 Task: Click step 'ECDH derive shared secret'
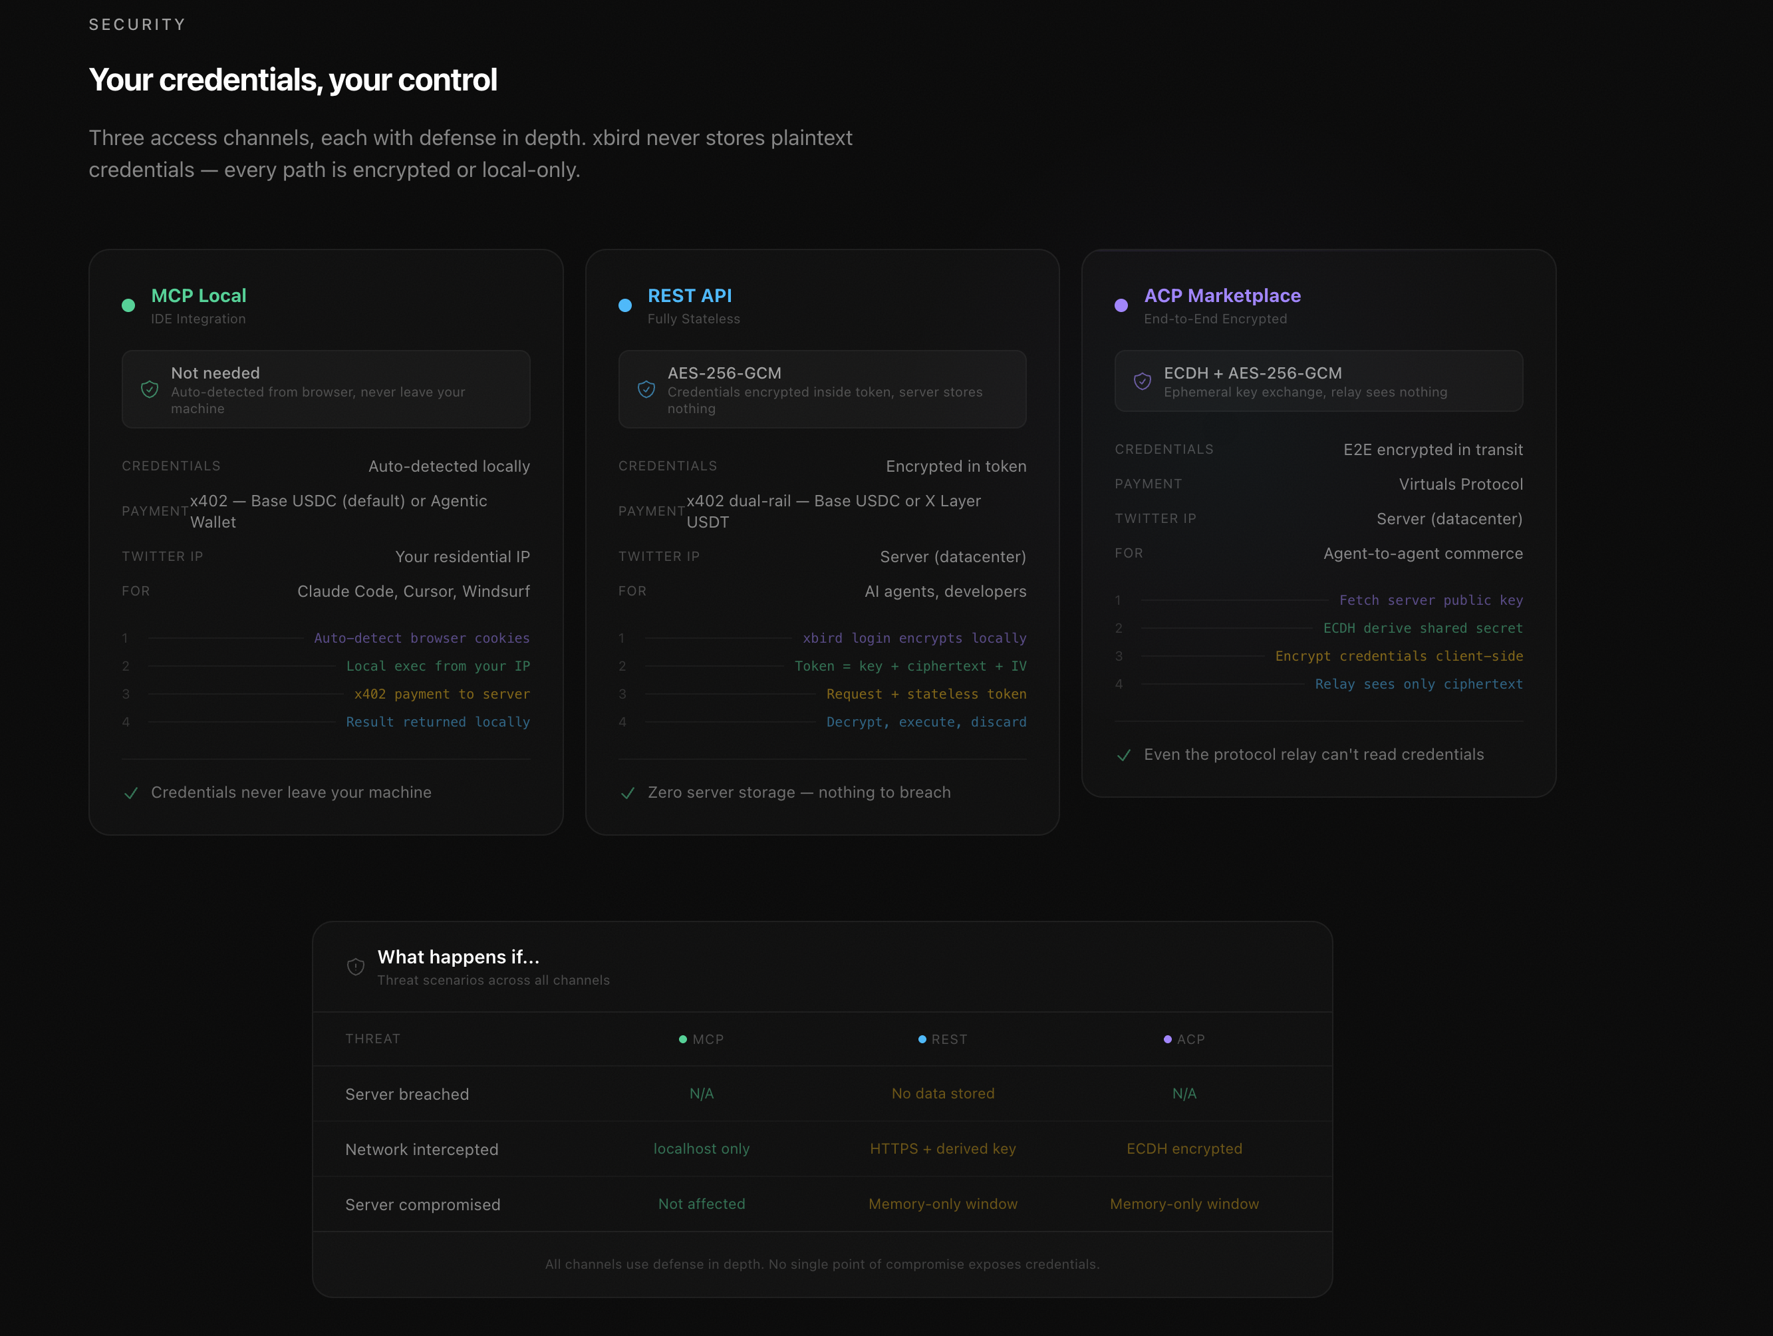(1423, 629)
